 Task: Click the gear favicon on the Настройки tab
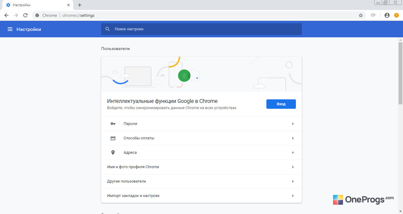pyautogui.click(x=8, y=5)
